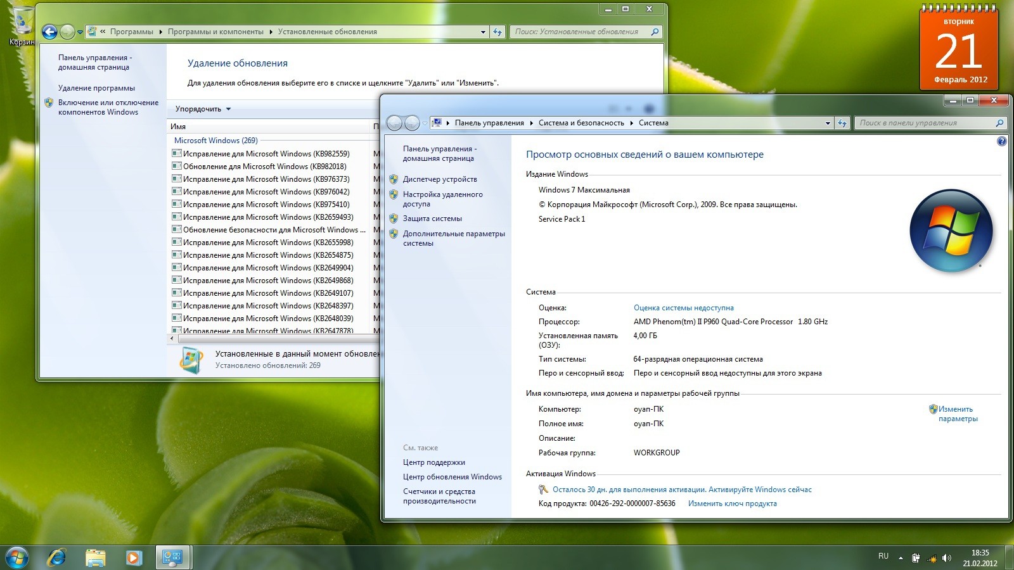Image resolution: width=1014 pixels, height=570 pixels.
Task: Click Изменить ключ продукта link
Action: tap(732, 503)
